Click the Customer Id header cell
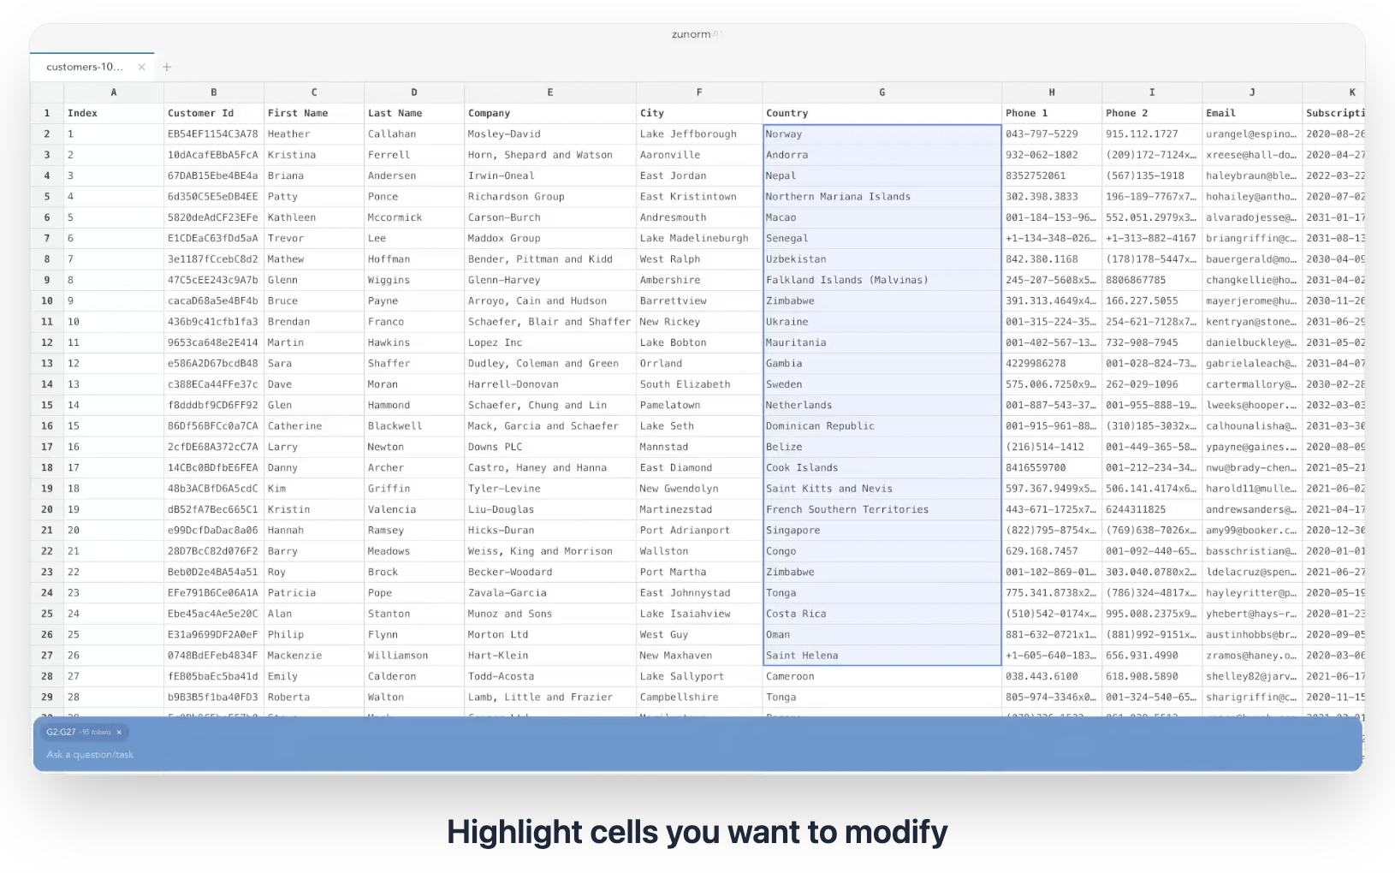 (214, 113)
